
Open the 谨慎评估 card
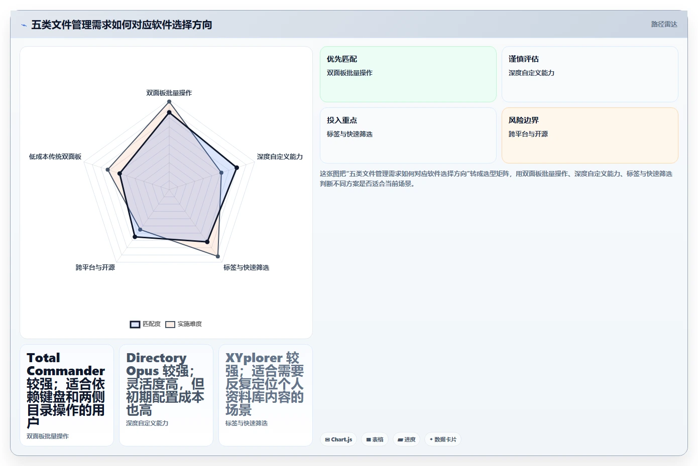click(x=590, y=74)
